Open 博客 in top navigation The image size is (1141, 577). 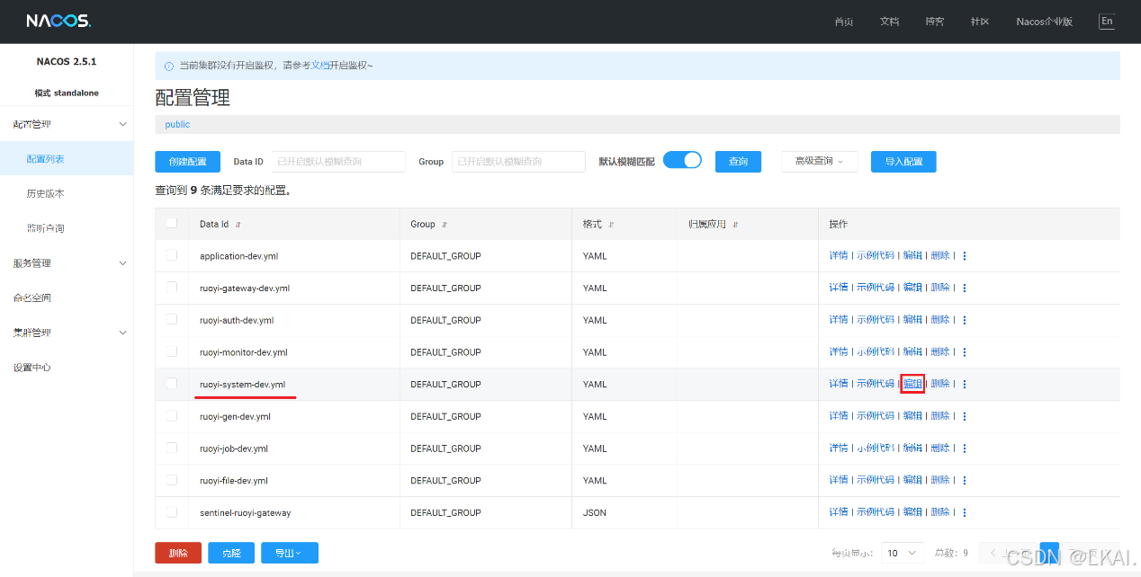(934, 22)
